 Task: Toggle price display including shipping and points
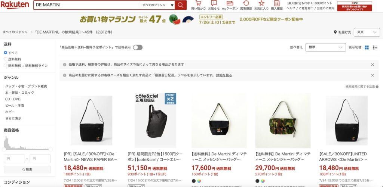point(138,47)
